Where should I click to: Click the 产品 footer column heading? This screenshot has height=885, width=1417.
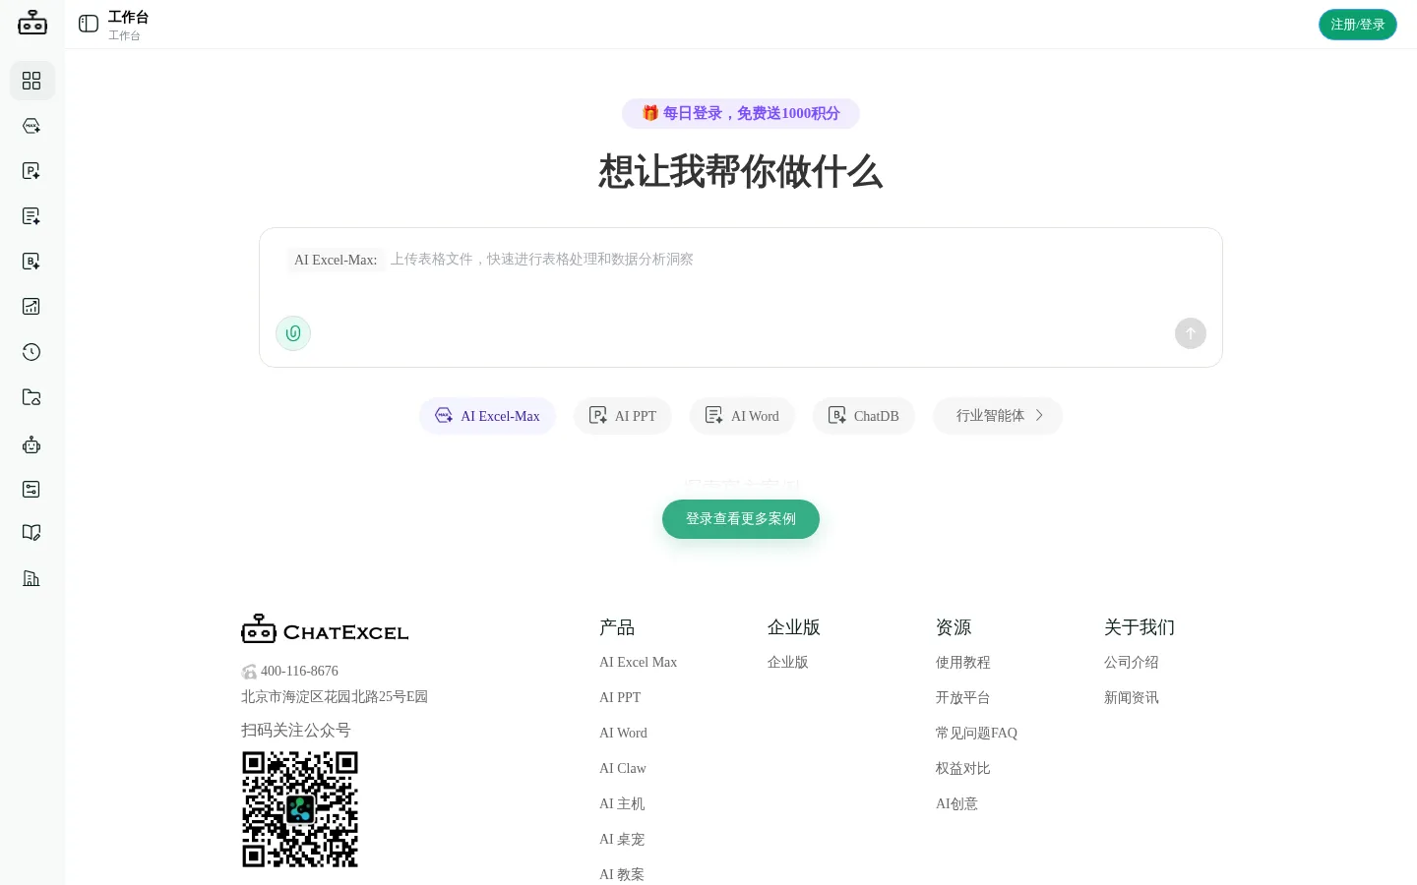pyautogui.click(x=617, y=627)
